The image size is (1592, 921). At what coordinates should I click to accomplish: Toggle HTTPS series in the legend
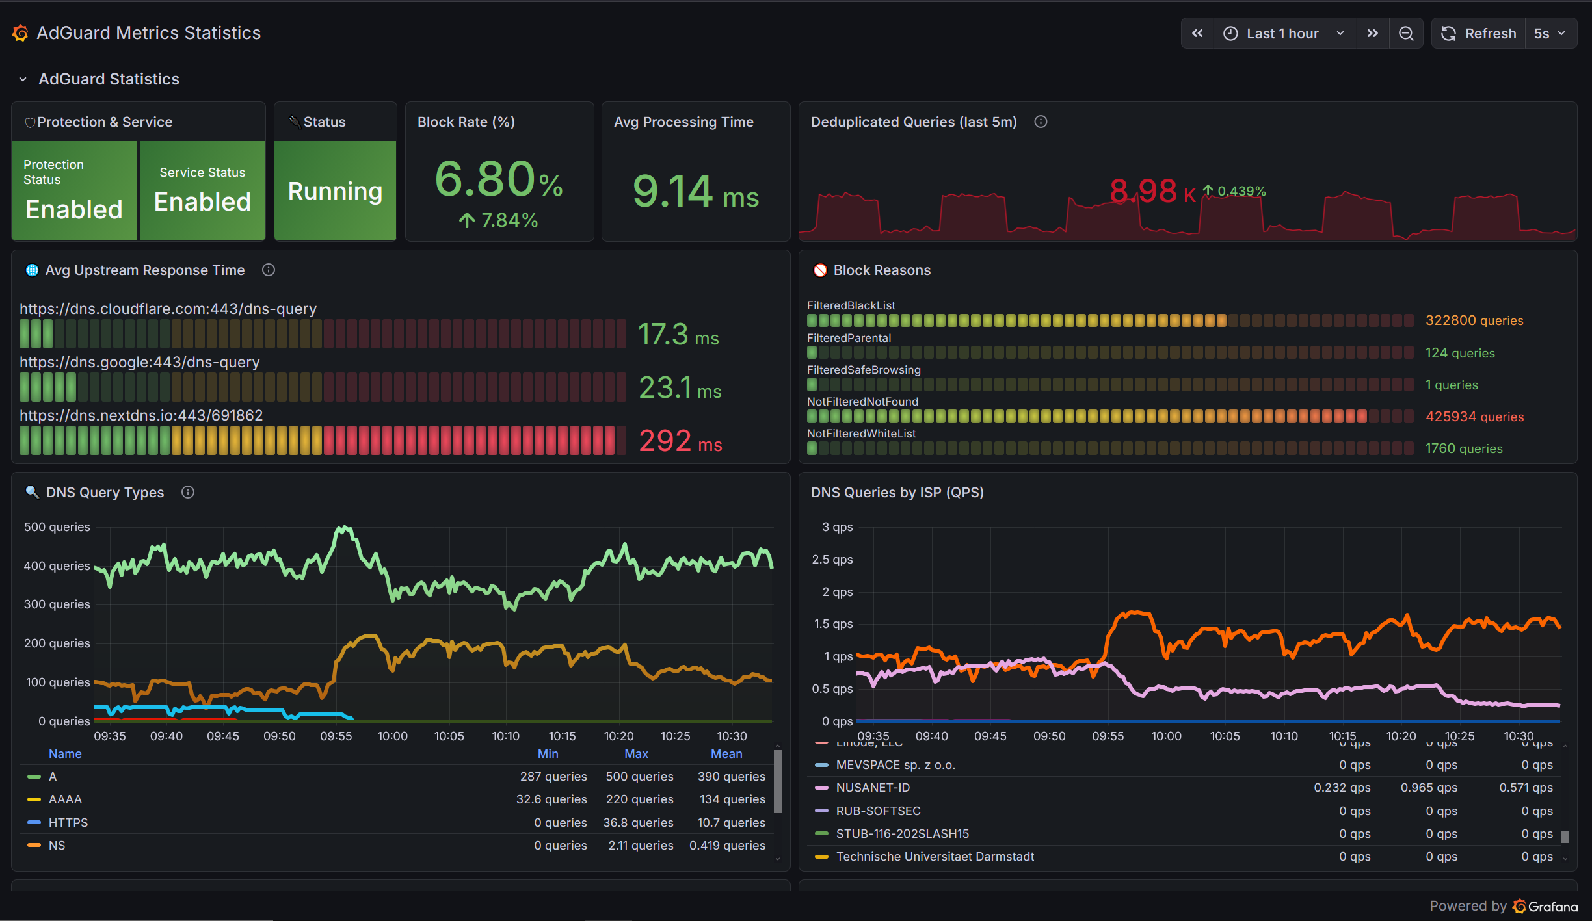(x=68, y=822)
